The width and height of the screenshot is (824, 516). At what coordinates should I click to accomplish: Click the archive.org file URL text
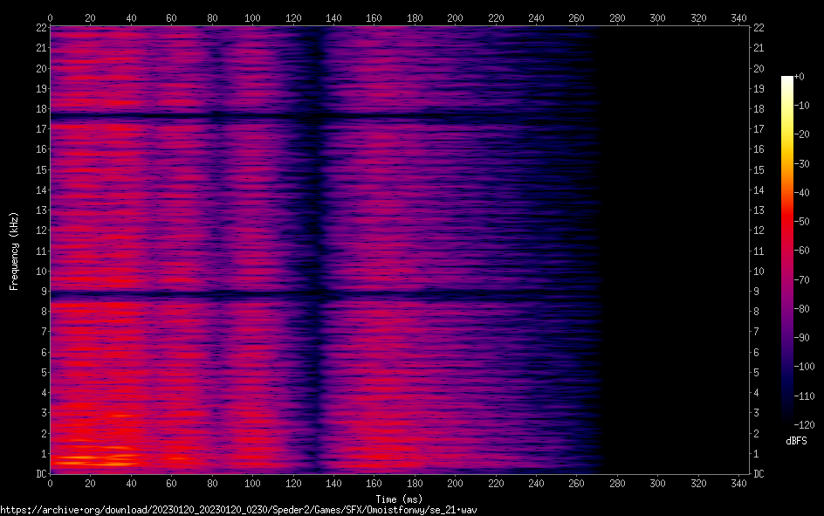[x=238, y=509]
